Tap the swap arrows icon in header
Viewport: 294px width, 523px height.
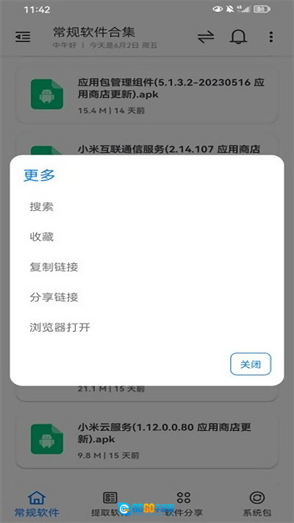(206, 37)
